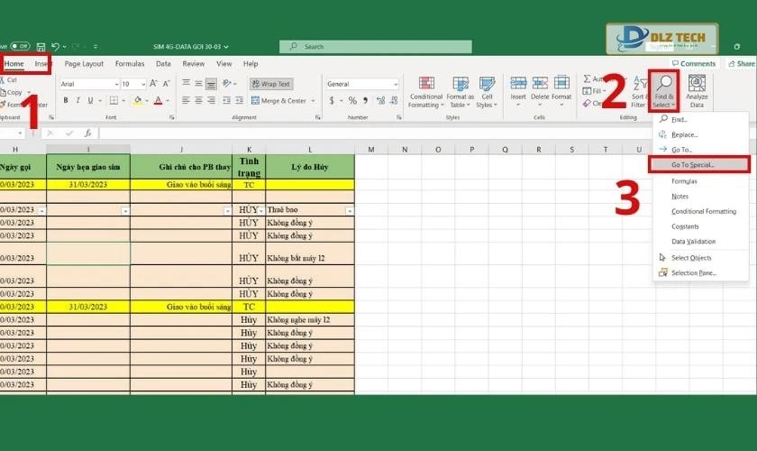The height and width of the screenshot is (451, 757).
Task: Toggle the AutoSave switch
Action: click(19, 46)
